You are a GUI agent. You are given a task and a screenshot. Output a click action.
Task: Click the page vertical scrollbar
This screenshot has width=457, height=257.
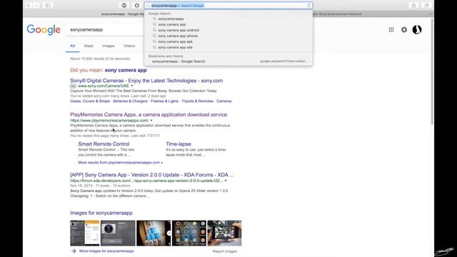[x=432, y=71]
